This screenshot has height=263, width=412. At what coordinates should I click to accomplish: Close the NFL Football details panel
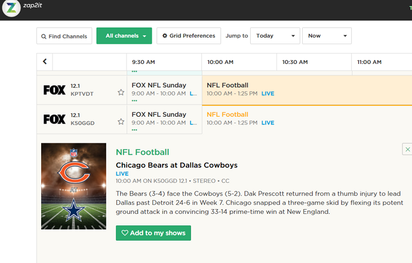tap(407, 149)
